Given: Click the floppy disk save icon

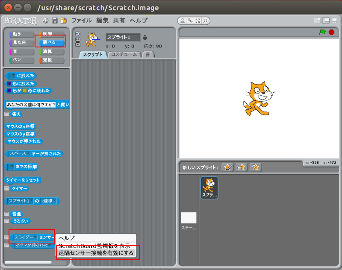Looking at the screenshot, I should tap(55, 21).
